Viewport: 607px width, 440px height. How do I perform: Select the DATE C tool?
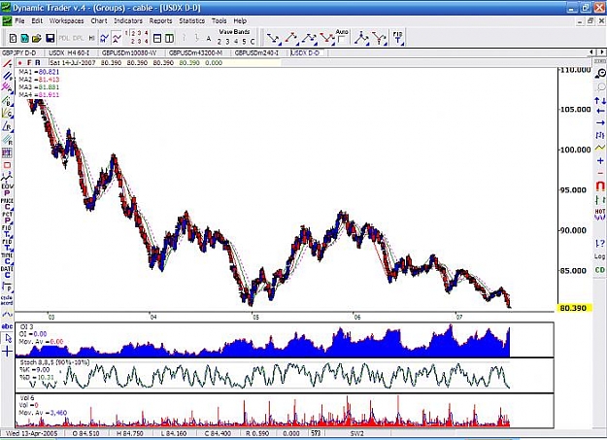pyautogui.click(x=7, y=272)
